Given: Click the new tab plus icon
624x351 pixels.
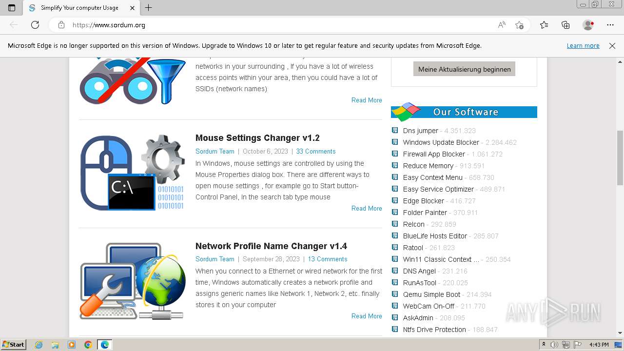Looking at the screenshot, I should (149, 8).
